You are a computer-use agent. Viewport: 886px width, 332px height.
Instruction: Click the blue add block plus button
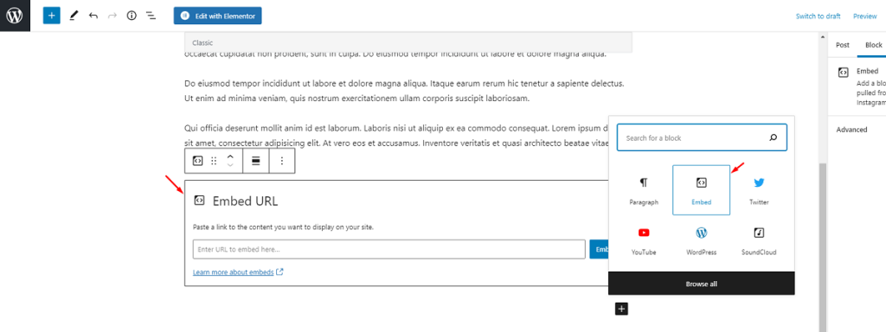click(51, 16)
